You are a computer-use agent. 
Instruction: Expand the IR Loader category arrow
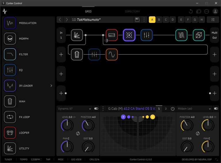(x=51, y=86)
